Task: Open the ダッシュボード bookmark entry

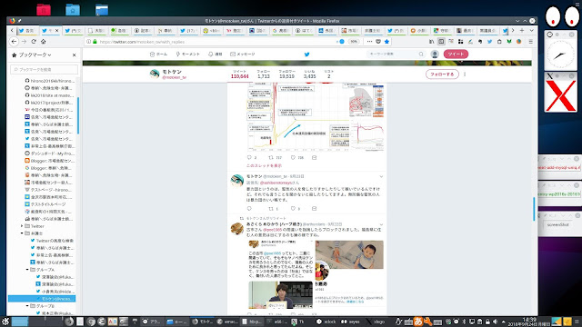Action: [49, 154]
